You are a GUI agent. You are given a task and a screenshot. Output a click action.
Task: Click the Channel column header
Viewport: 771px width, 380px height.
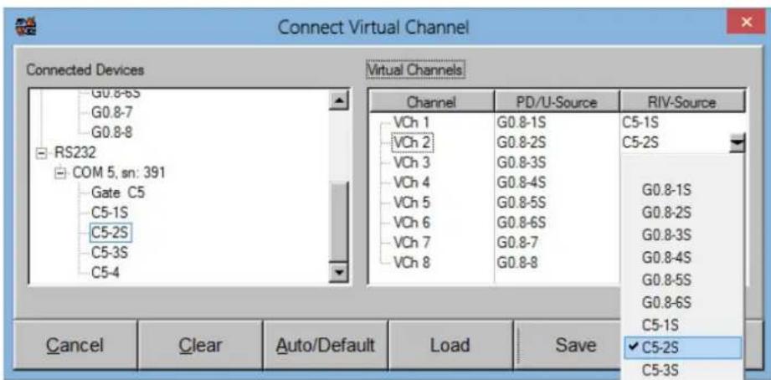[x=431, y=102]
